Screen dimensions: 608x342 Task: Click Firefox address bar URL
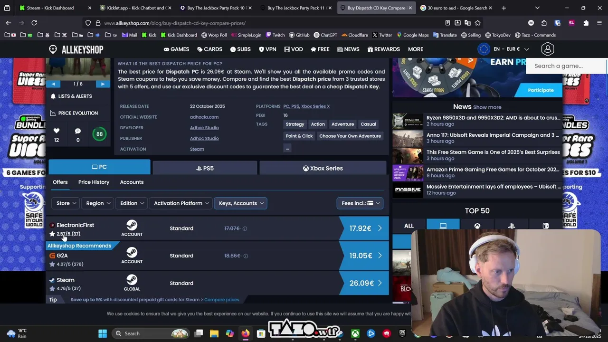pos(174,23)
